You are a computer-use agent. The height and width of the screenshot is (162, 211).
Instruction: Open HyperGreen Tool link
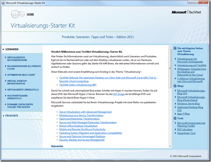186,133
